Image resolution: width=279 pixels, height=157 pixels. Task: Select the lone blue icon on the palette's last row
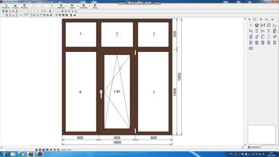[x=251, y=48]
